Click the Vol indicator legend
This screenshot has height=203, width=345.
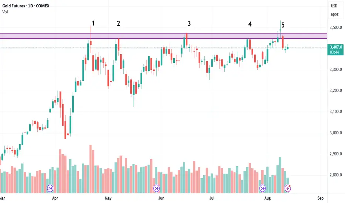5,12
